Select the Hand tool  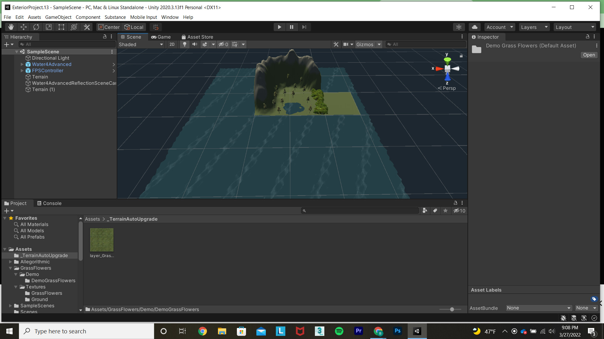[x=11, y=27]
